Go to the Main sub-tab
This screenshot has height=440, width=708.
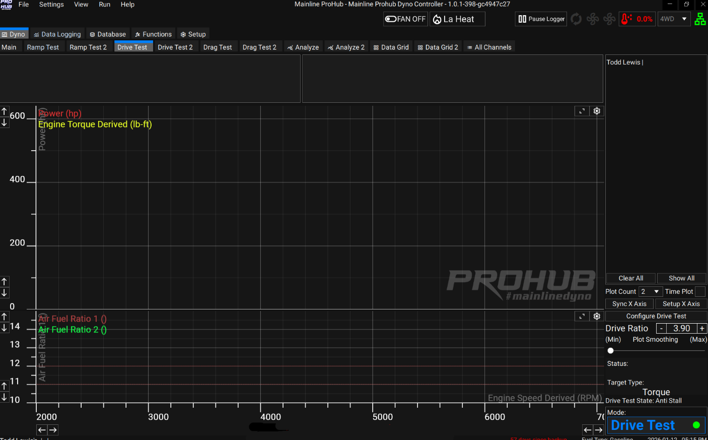point(9,47)
